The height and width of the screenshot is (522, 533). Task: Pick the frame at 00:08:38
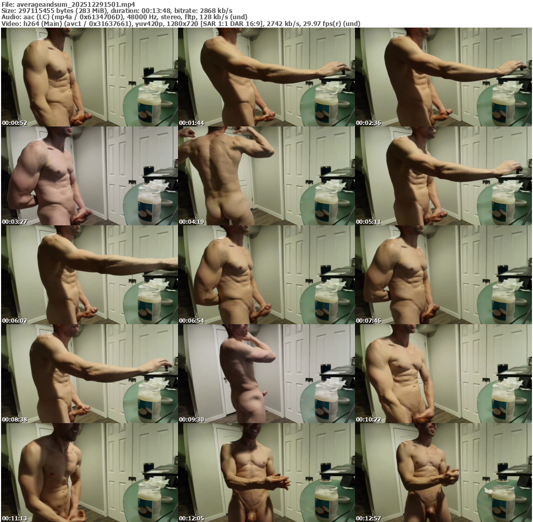(x=89, y=374)
